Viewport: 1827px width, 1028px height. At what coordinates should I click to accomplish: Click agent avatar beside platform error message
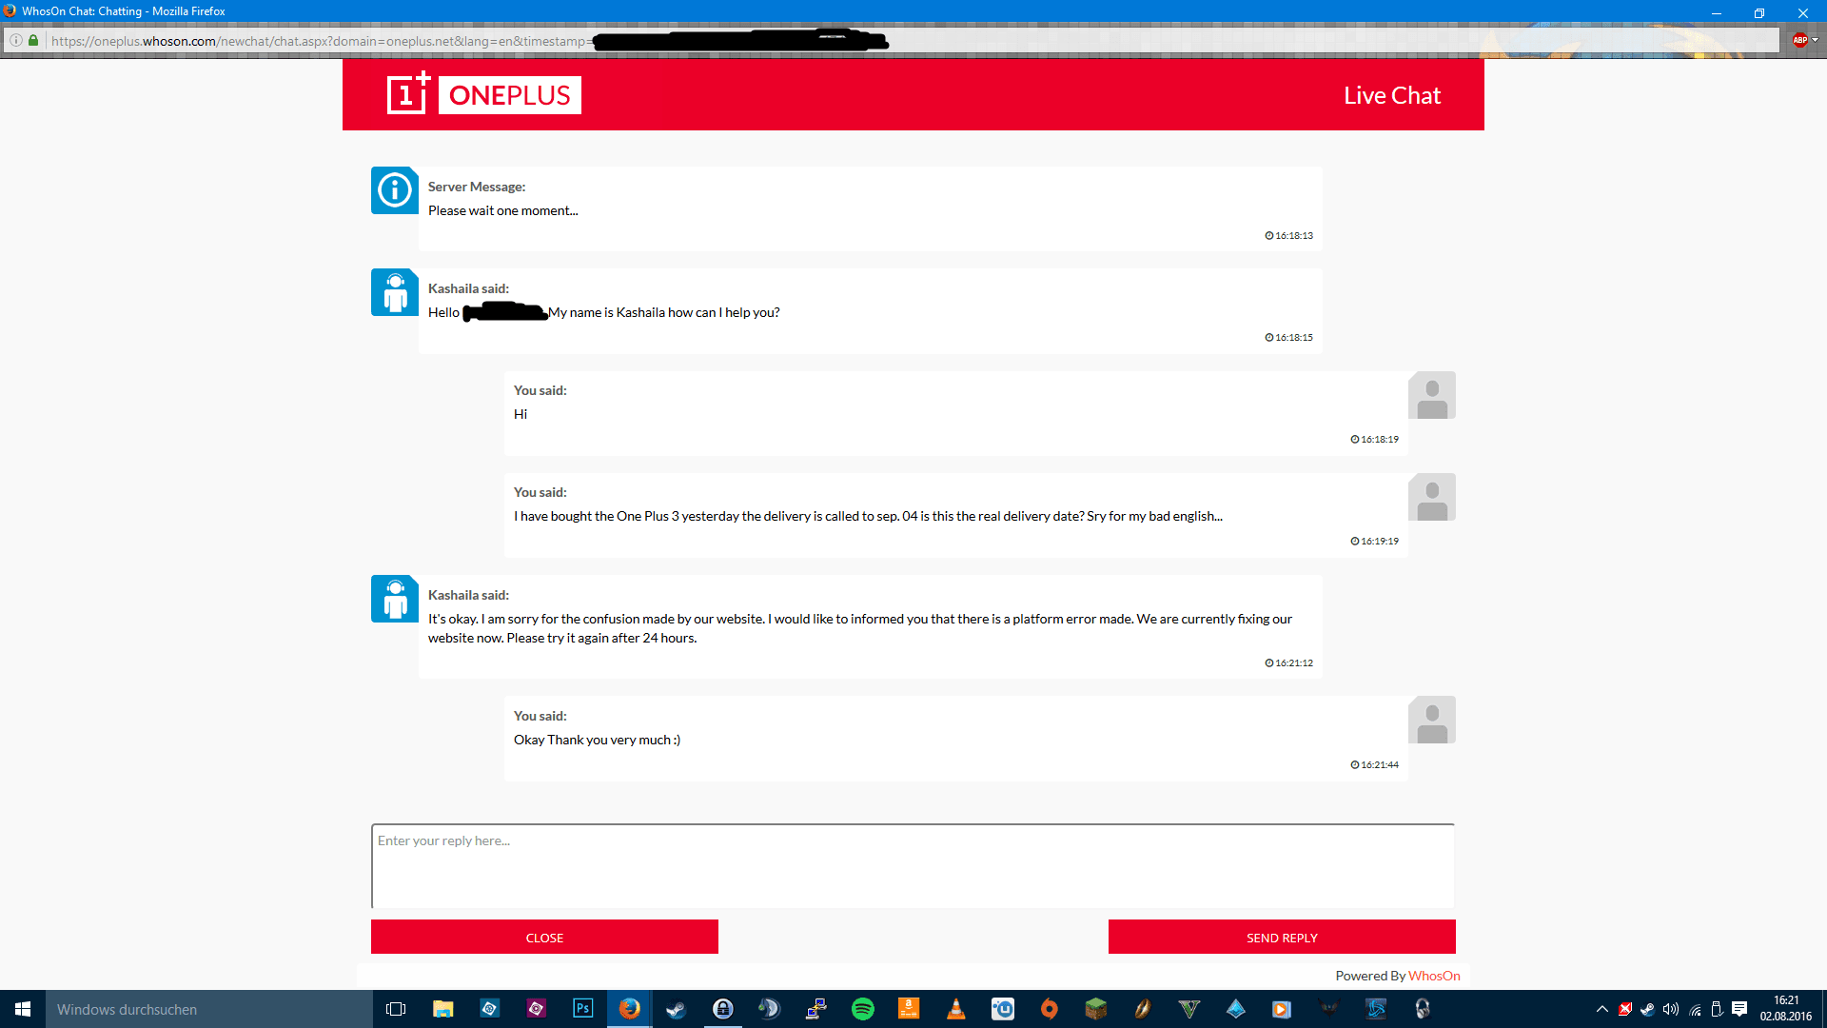tap(395, 599)
